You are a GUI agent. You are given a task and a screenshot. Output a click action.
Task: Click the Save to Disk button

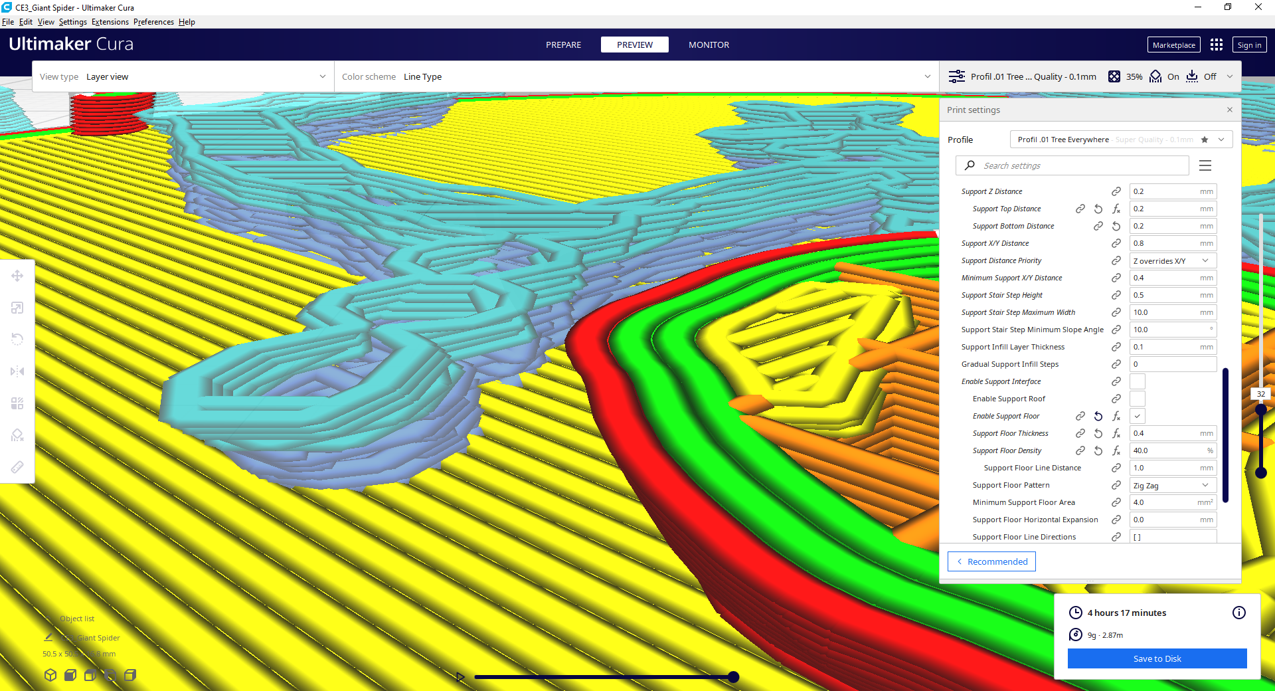point(1157,658)
